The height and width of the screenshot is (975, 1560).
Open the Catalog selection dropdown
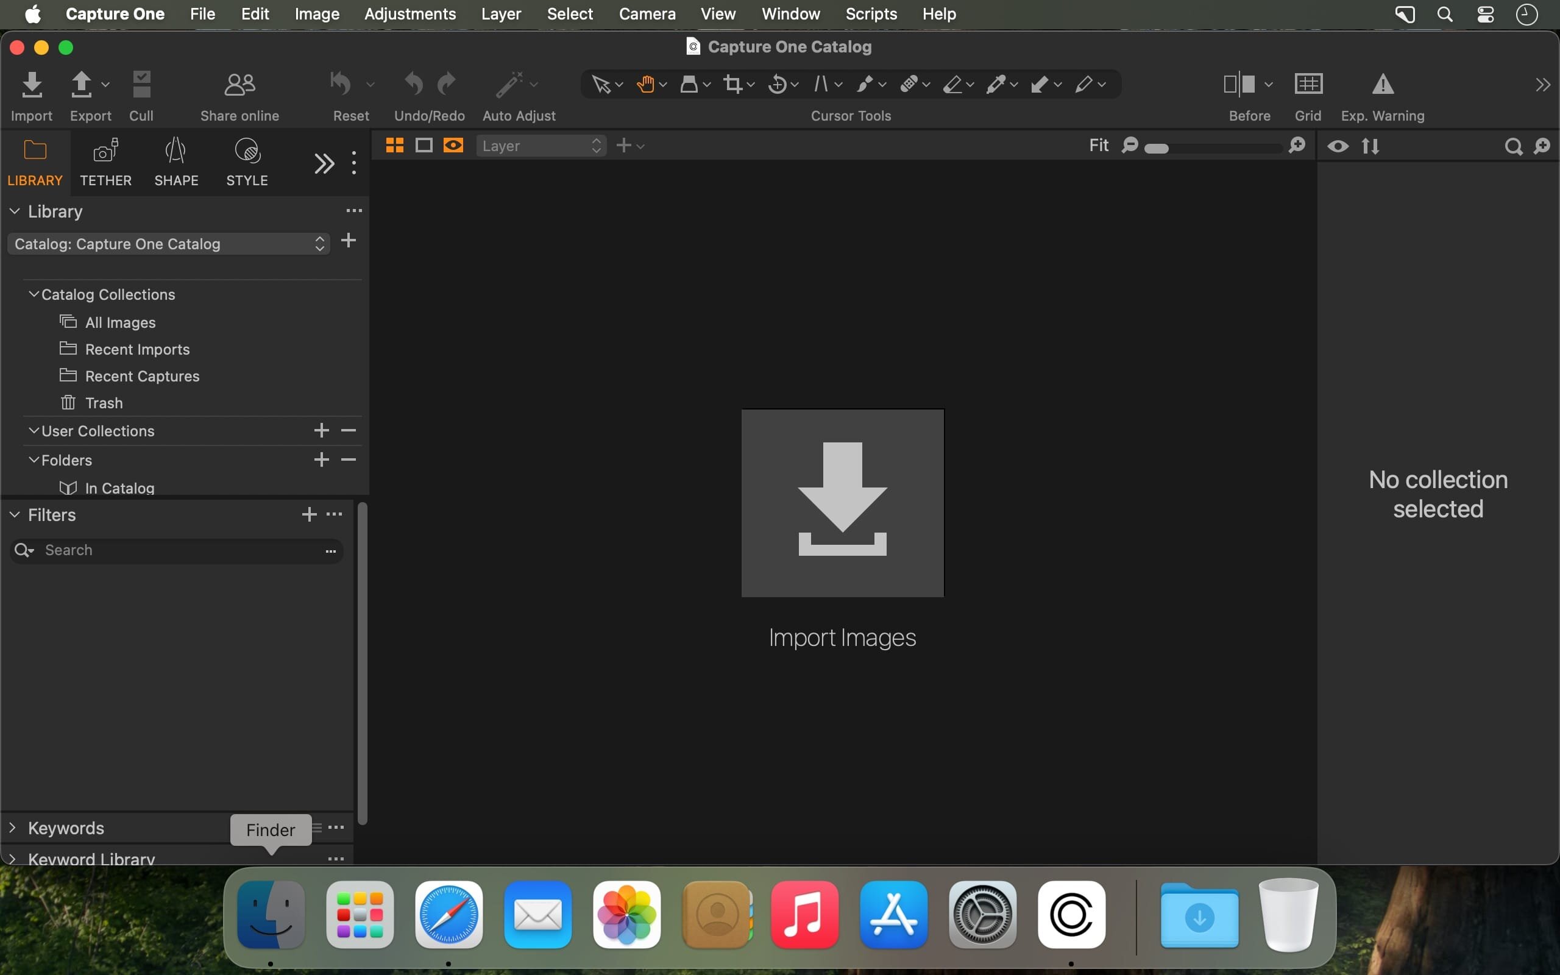[x=169, y=244]
